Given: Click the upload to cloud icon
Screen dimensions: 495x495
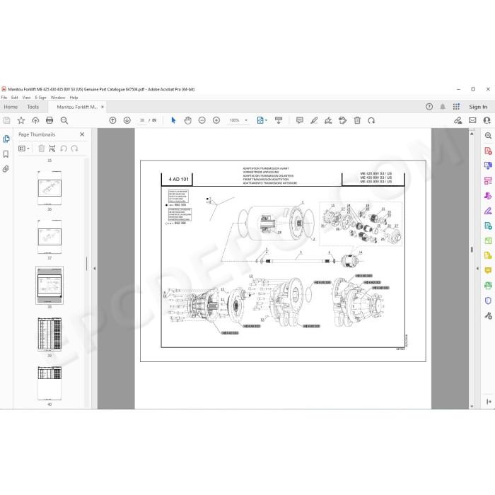Looking at the screenshot, I should tap(35, 120).
